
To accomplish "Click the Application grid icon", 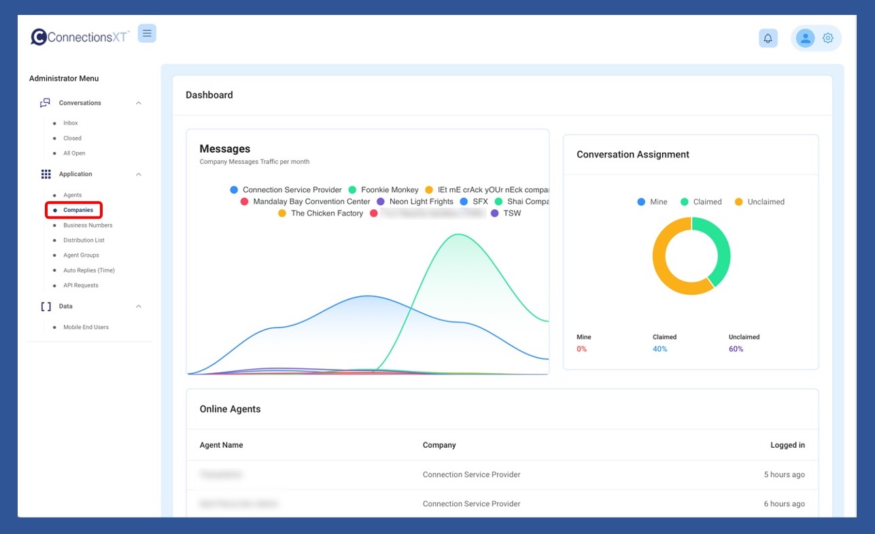I will pos(46,175).
